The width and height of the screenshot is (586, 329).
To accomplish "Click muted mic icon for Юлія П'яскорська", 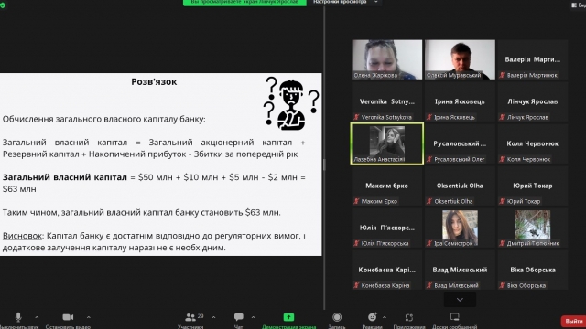I will pyautogui.click(x=356, y=243).
